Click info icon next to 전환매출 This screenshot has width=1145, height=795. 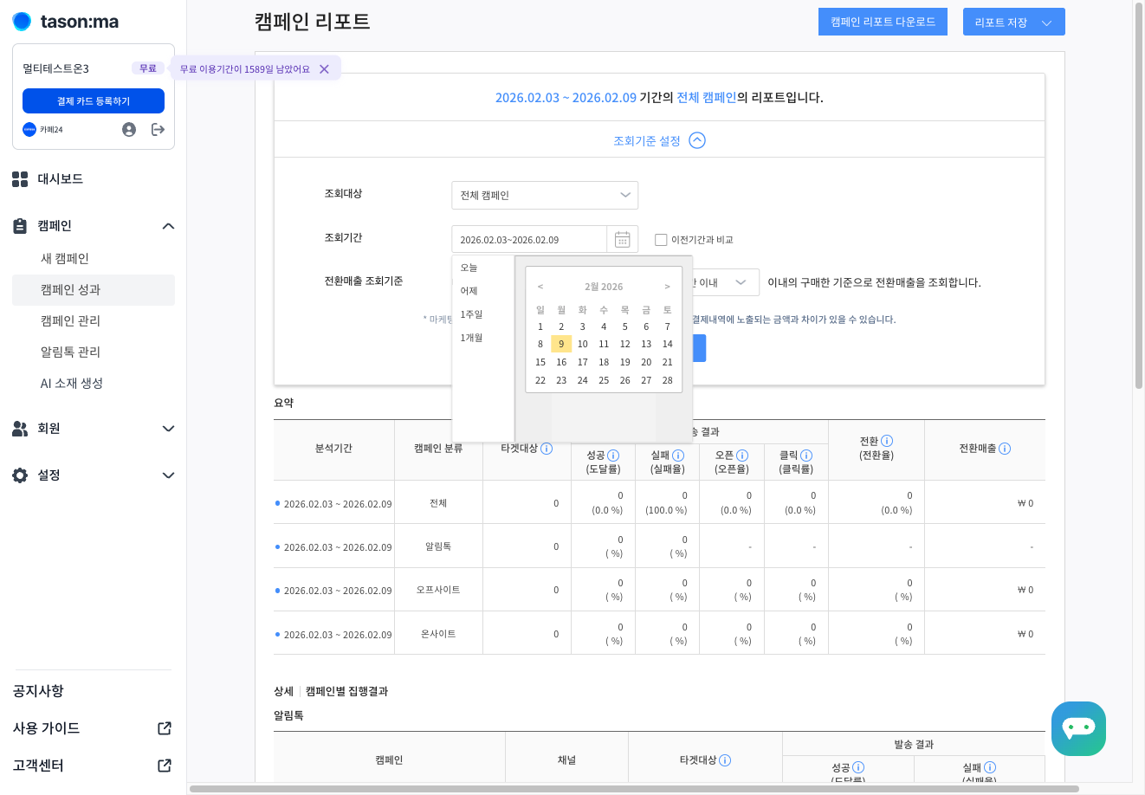click(1005, 449)
